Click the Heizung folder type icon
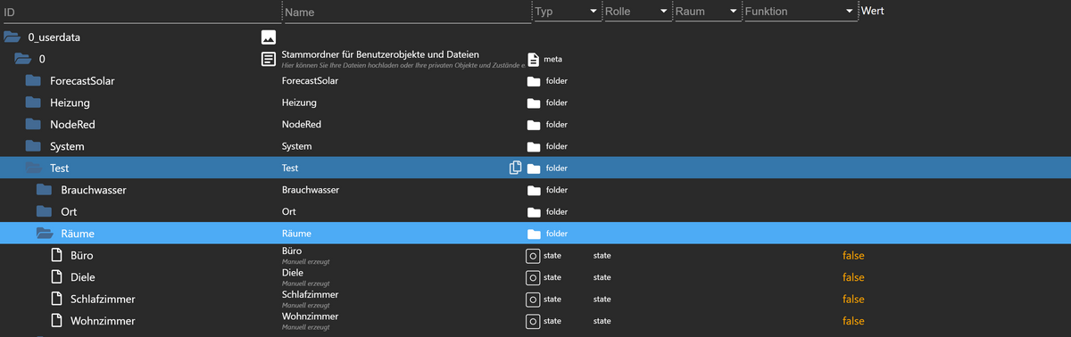1071x337 pixels. click(534, 103)
